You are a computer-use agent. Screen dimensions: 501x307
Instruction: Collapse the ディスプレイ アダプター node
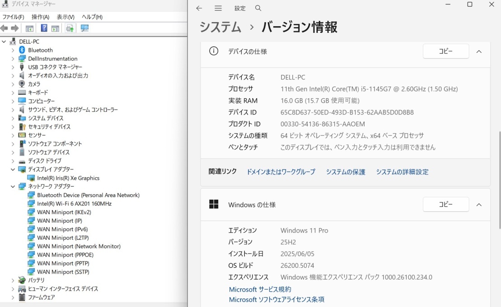pos(13,170)
